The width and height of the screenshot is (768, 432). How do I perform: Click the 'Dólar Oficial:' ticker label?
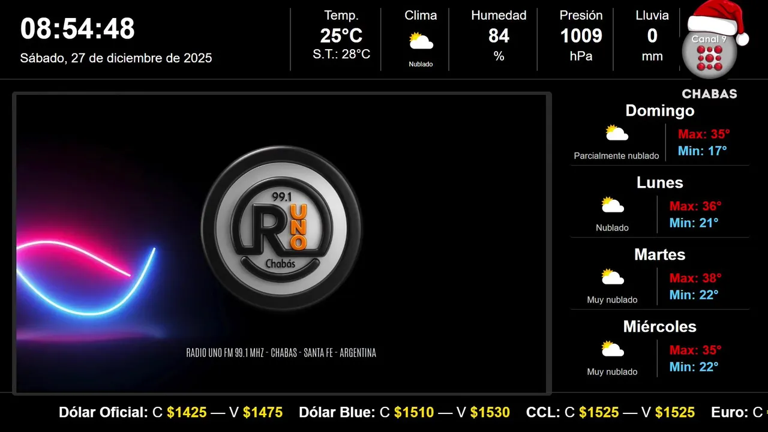coord(103,412)
